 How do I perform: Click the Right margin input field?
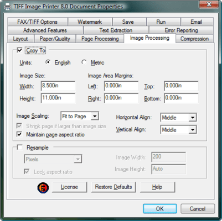tap(121, 98)
